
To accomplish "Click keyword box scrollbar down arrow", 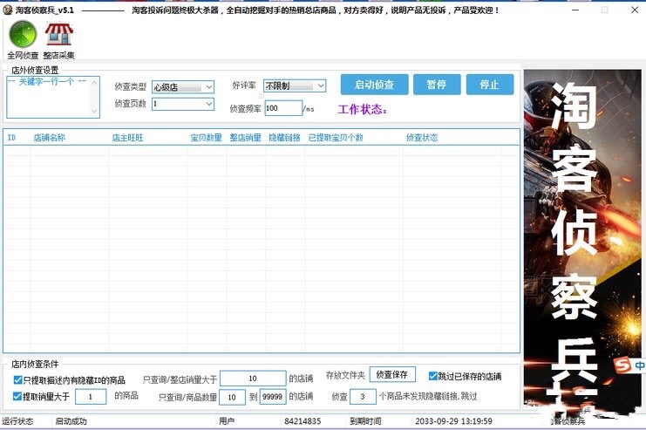I will tap(95, 112).
